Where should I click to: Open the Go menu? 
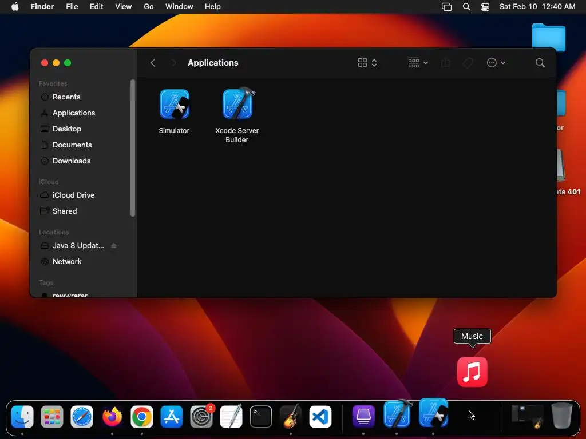click(x=149, y=6)
